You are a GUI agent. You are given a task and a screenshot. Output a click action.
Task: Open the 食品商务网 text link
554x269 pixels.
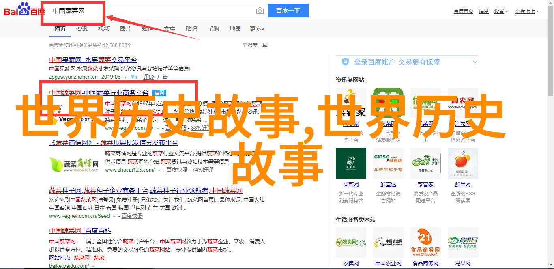point(425,264)
